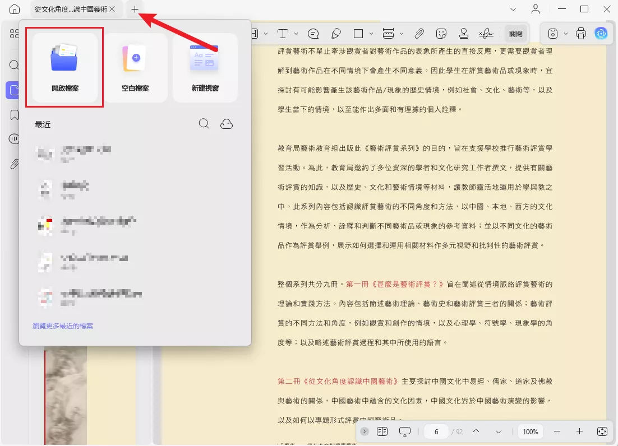Image resolution: width=618 pixels, height=446 pixels.
Task: Open the user account icon
Action: [535, 9]
